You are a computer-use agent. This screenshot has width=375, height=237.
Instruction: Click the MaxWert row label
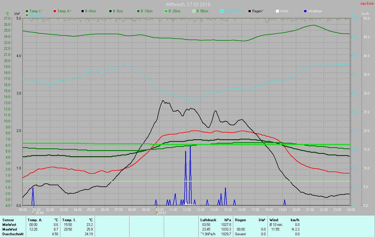(9, 229)
